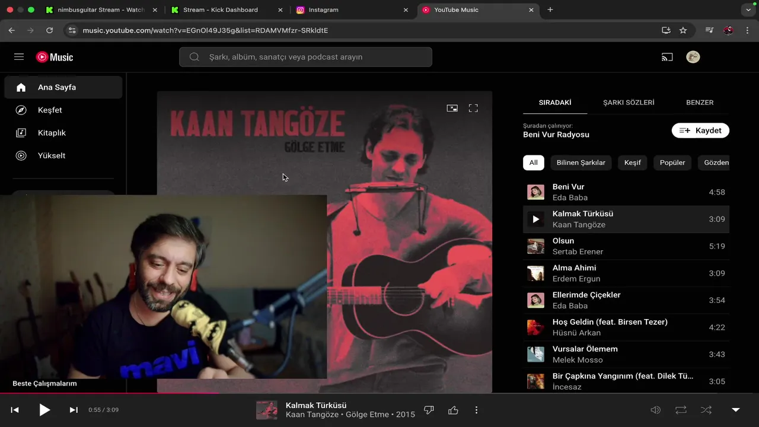Open more options for current song
Screen dimensions: 759x427
[476, 410]
